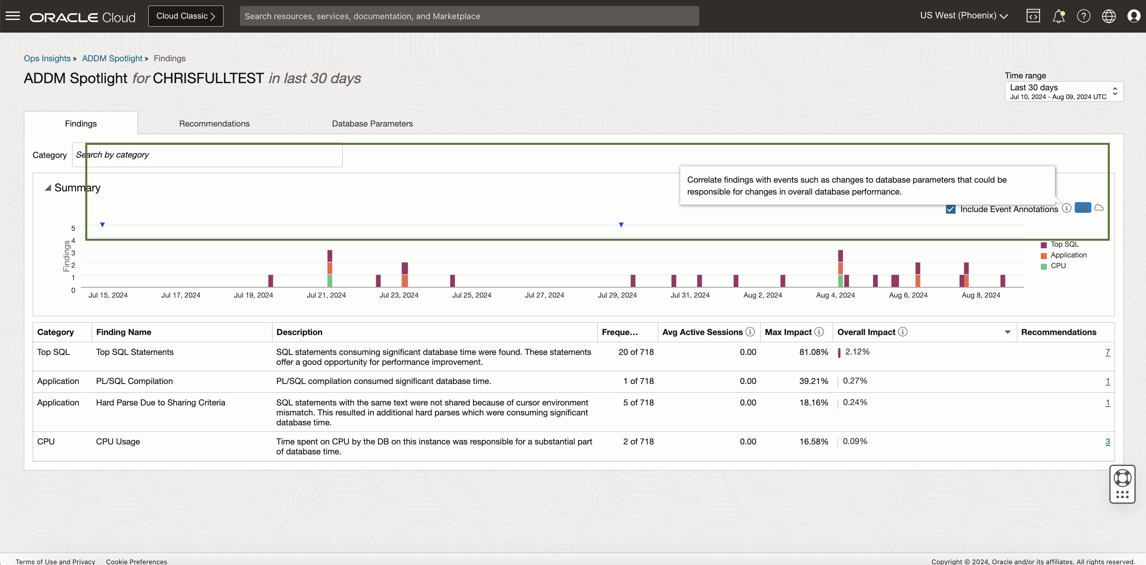The image size is (1146, 565).
Task: Collapse the Summary section triangle
Action: pos(47,188)
